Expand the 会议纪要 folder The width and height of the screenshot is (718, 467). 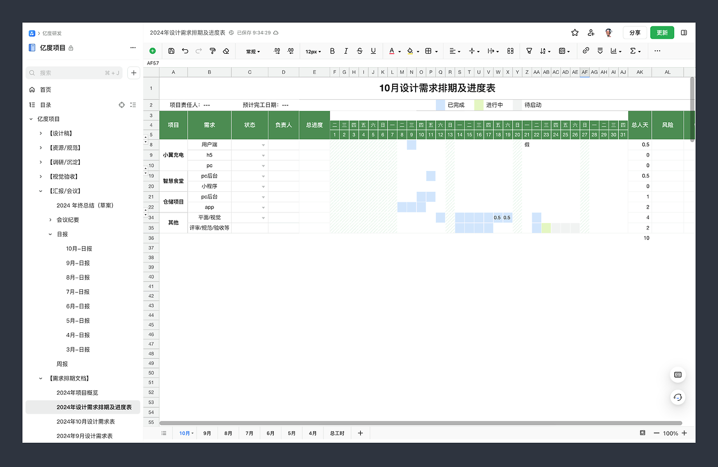point(50,220)
